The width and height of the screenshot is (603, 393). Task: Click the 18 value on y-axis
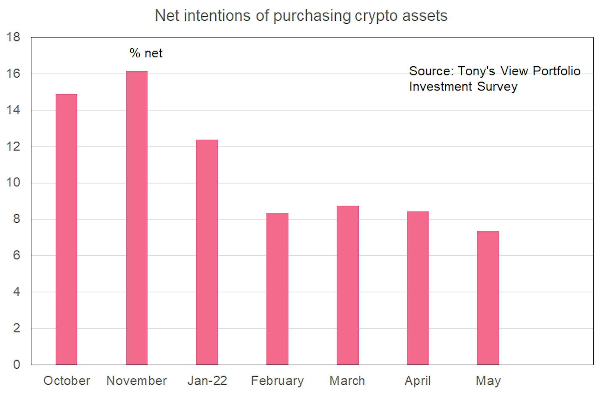tap(13, 37)
